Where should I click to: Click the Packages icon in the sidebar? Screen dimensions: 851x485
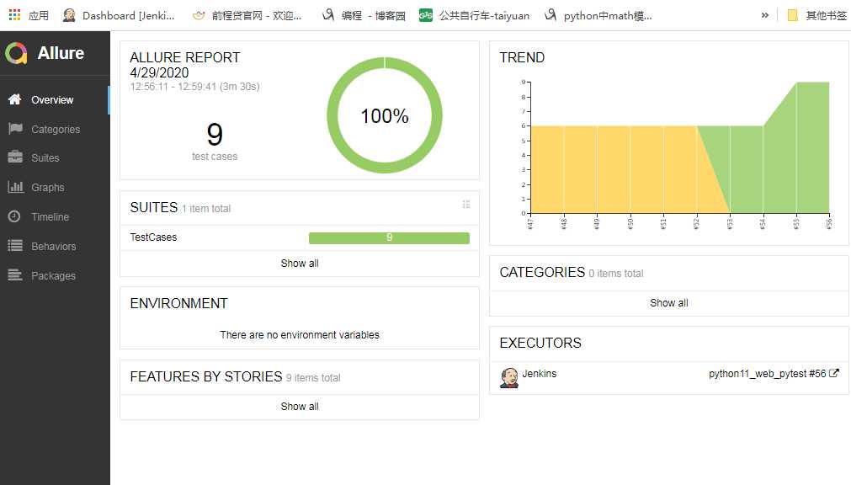[15, 274]
